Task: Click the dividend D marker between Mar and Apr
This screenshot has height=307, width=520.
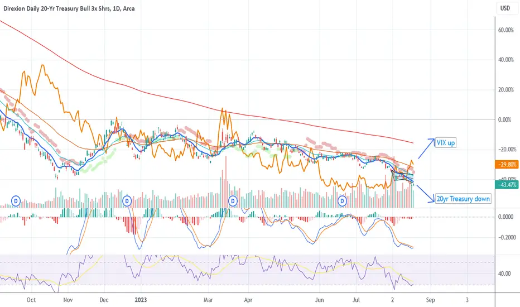Action: pyautogui.click(x=233, y=201)
